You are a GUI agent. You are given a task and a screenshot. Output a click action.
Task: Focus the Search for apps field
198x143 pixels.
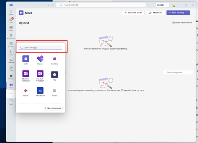(x=41, y=48)
